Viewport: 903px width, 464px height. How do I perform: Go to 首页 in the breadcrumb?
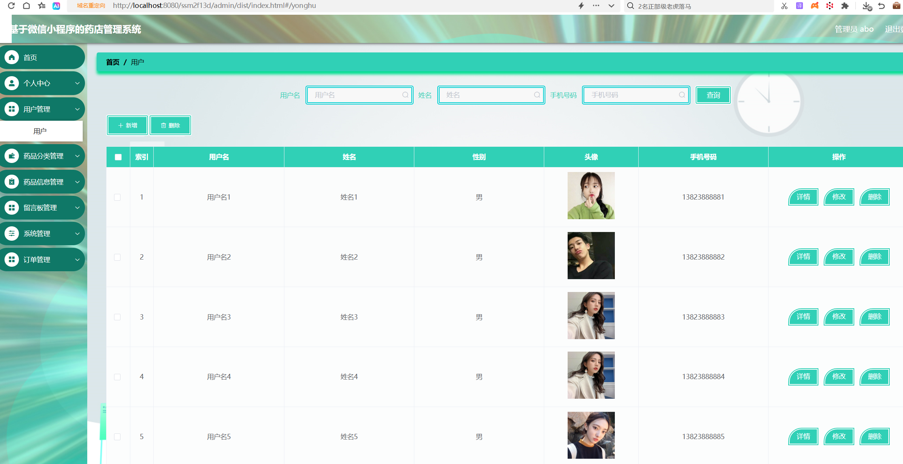[x=113, y=62]
